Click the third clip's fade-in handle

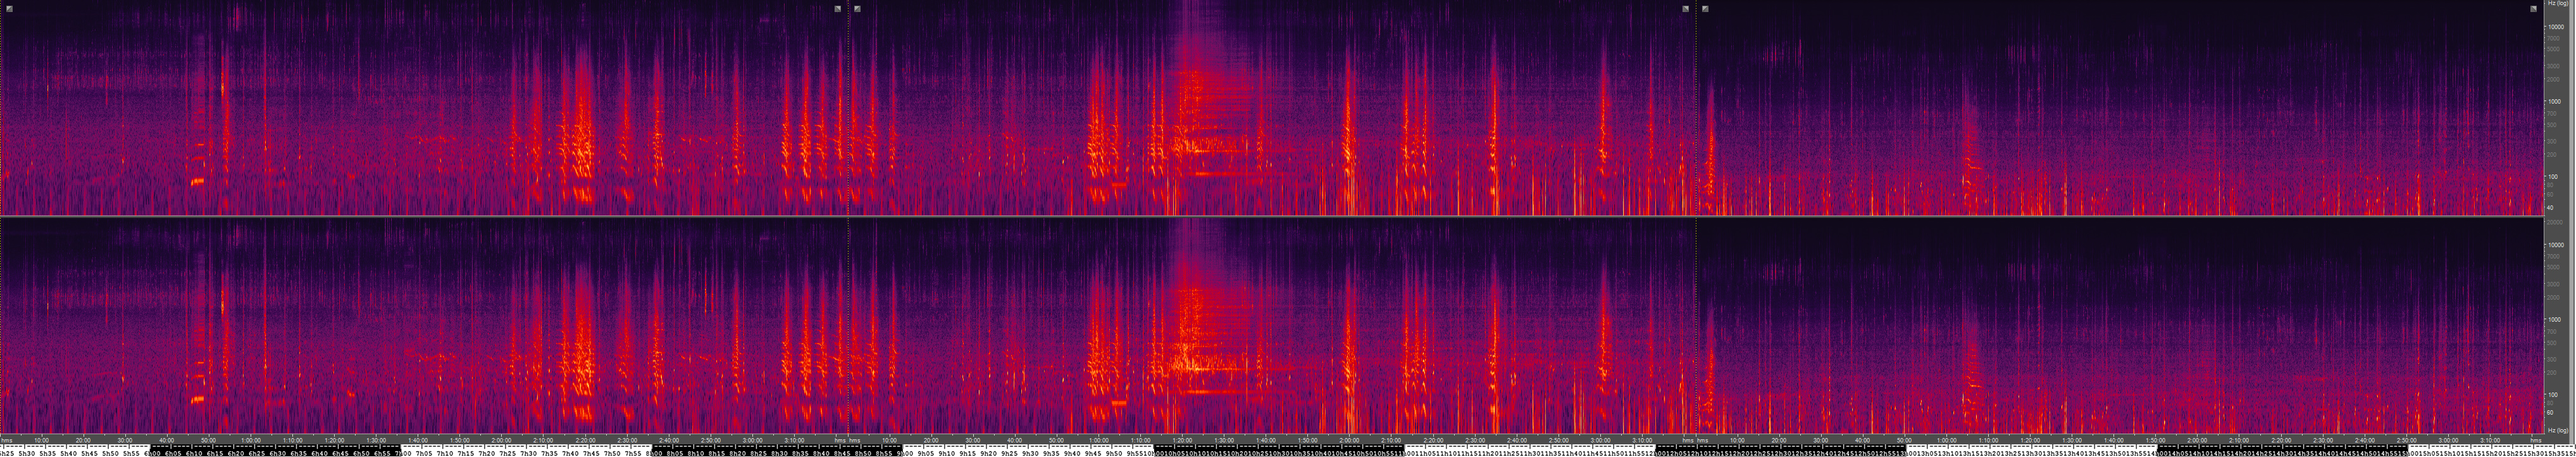click(x=1706, y=9)
